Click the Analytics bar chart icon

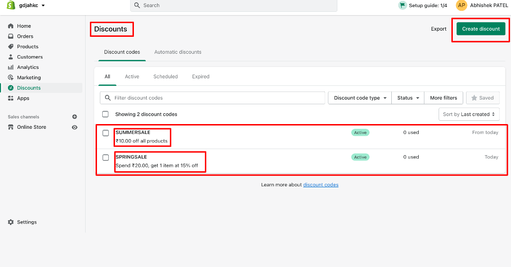click(11, 67)
